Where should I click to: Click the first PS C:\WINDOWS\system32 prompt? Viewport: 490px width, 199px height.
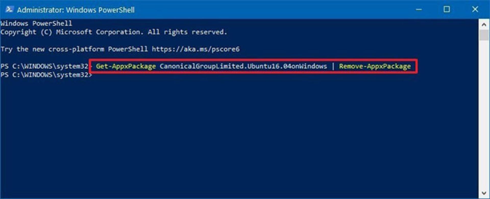pos(44,66)
